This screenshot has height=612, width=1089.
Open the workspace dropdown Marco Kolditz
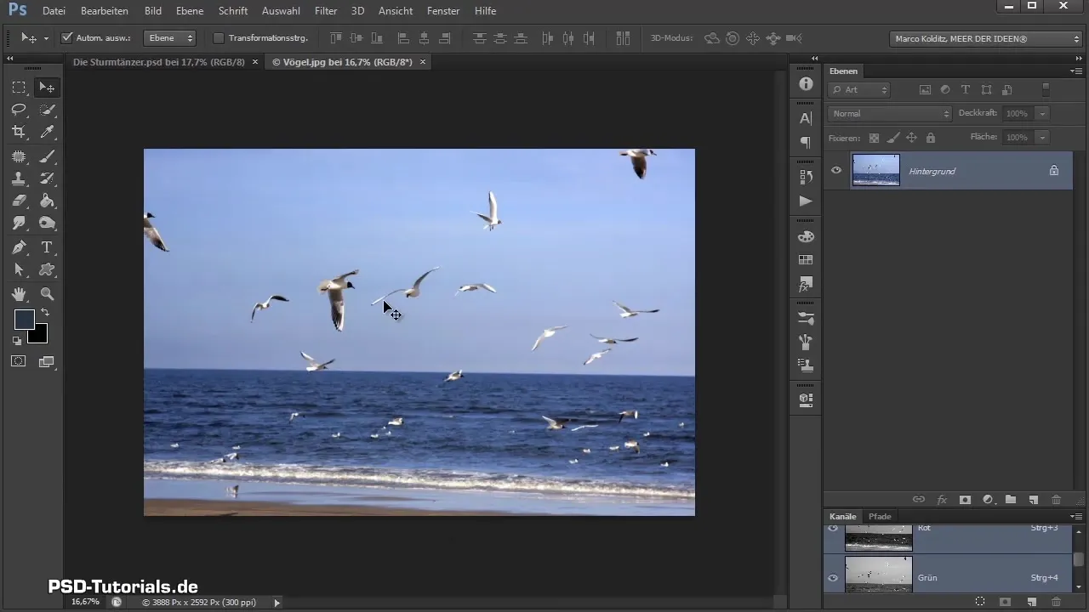point(985,38)
